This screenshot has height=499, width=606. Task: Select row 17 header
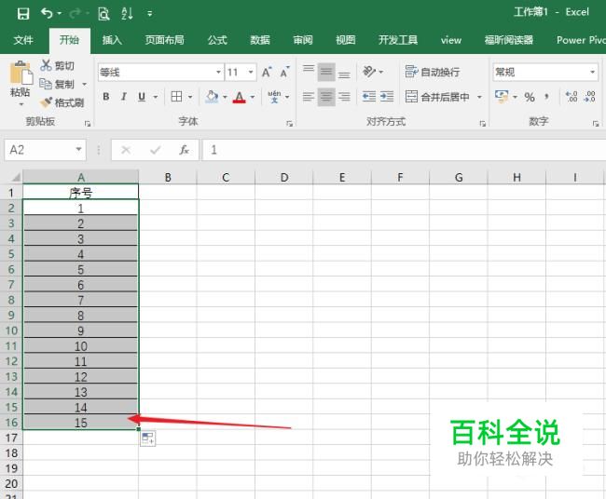click(x=11, y=438)
